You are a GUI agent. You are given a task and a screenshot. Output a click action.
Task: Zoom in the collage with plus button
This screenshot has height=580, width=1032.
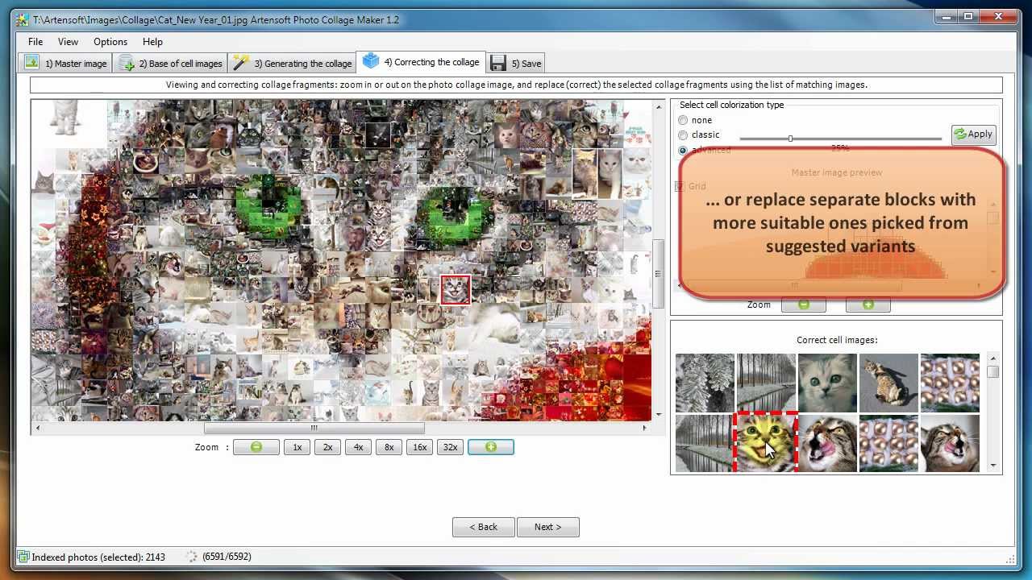click(x=490, y=447)
